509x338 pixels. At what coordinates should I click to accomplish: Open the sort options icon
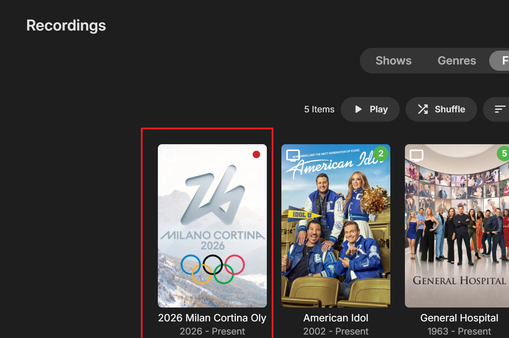pos(500,109)
